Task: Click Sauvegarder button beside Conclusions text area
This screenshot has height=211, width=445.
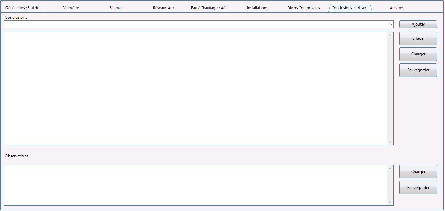Action: (418, 70)
